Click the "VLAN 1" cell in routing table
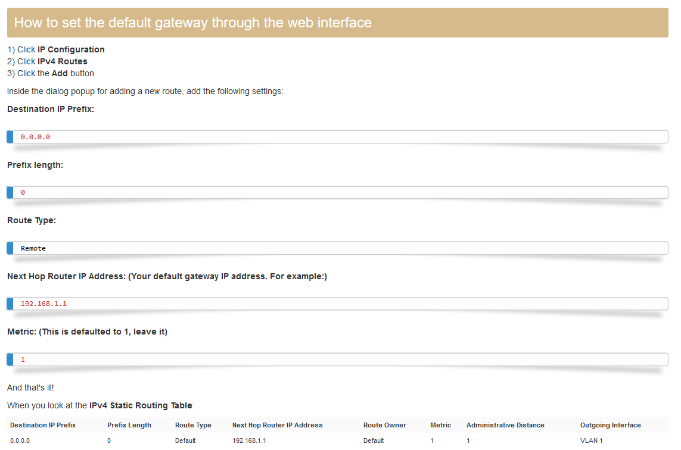This screenshot has height=450, width=681. pos(592,440)
